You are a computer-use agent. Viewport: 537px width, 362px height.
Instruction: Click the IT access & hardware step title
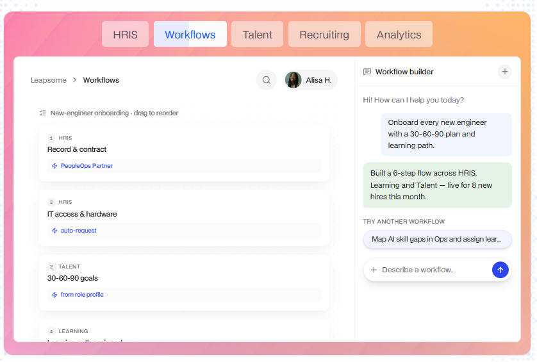tap(82, 214)
